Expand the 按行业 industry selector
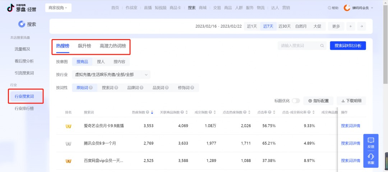 coord(111,75)
